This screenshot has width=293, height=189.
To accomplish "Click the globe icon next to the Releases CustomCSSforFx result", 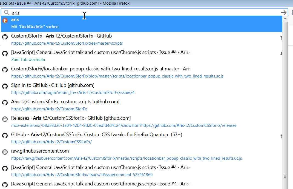I will coord(5,119).
